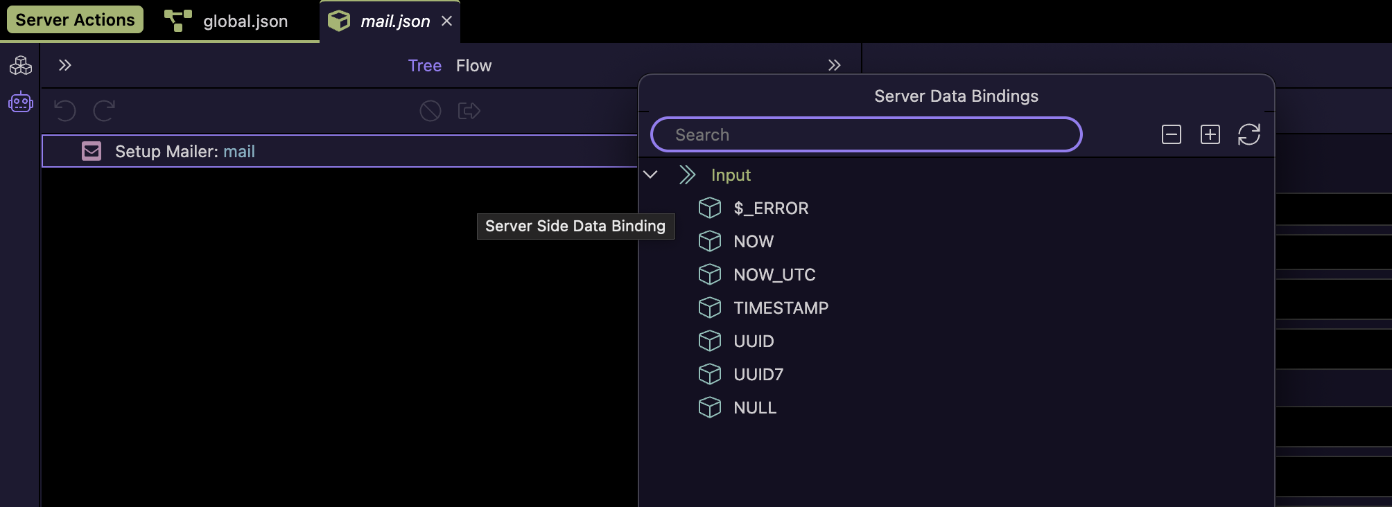Expand the left panel double chevron
1392x507 pixels.
click(x=64, y=65)
